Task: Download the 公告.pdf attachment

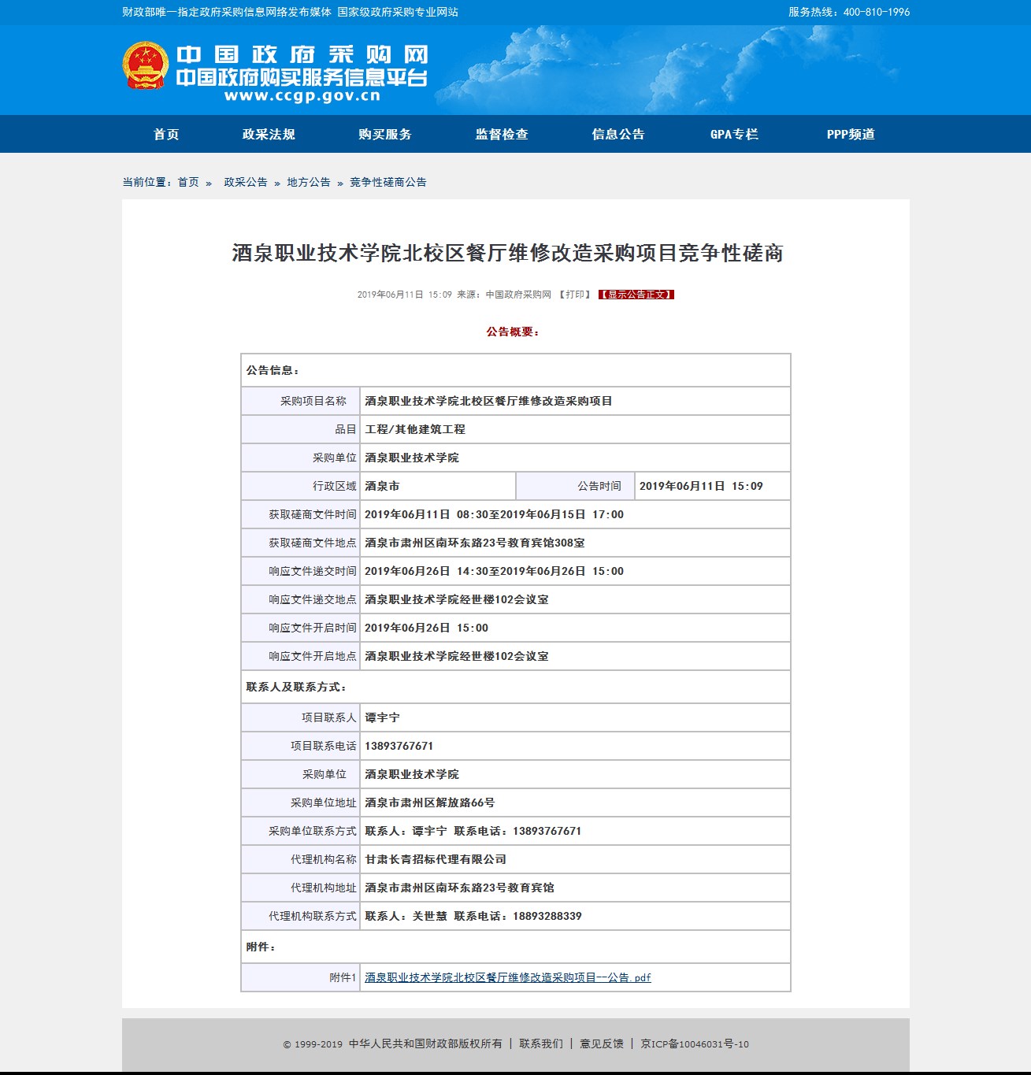Action: [x=508, y=977]
